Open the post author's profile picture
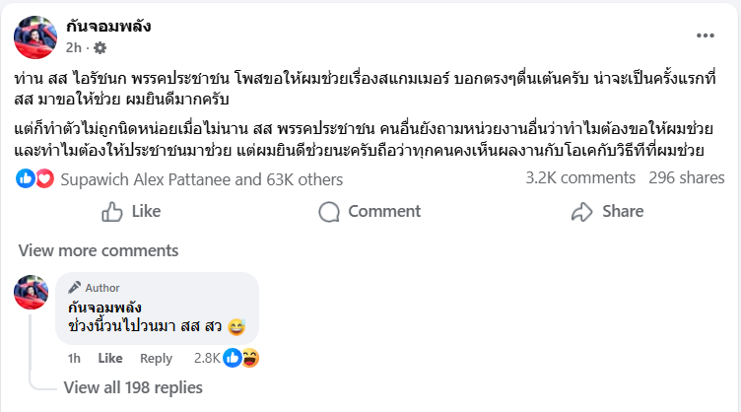 [x=36, y=37]
